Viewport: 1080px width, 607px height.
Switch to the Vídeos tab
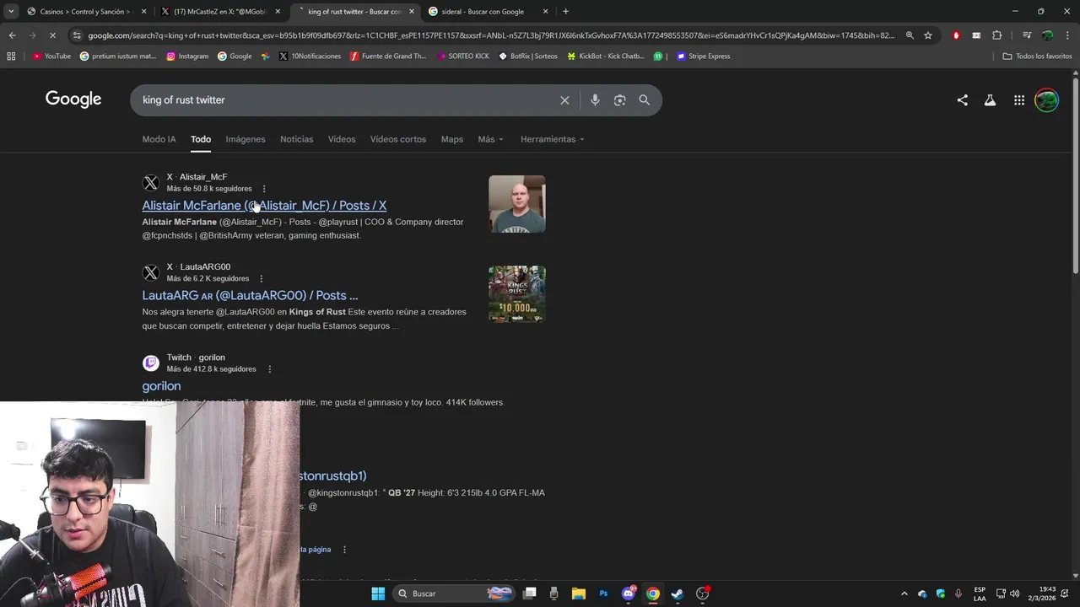click(x=342, y=139)
